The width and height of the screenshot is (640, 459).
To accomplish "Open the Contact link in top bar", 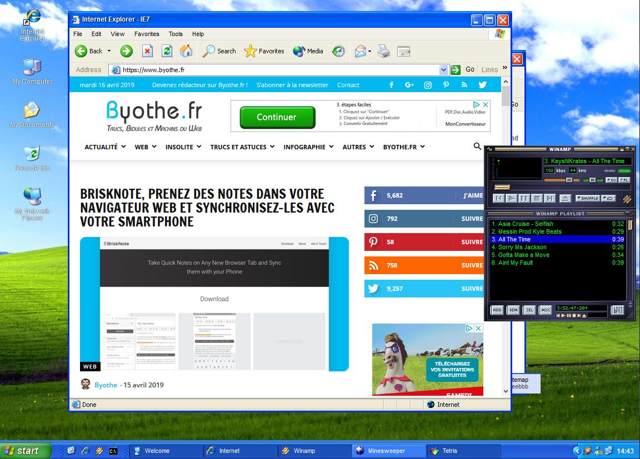I will click(x=348, y=85).
